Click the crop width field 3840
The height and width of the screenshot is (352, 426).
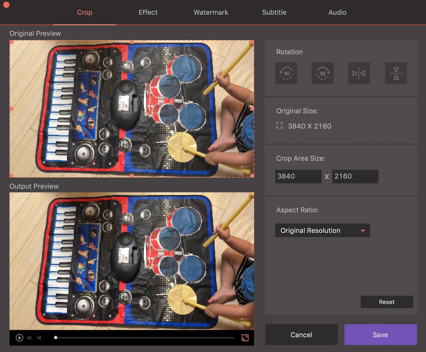[x=298, y=176]
